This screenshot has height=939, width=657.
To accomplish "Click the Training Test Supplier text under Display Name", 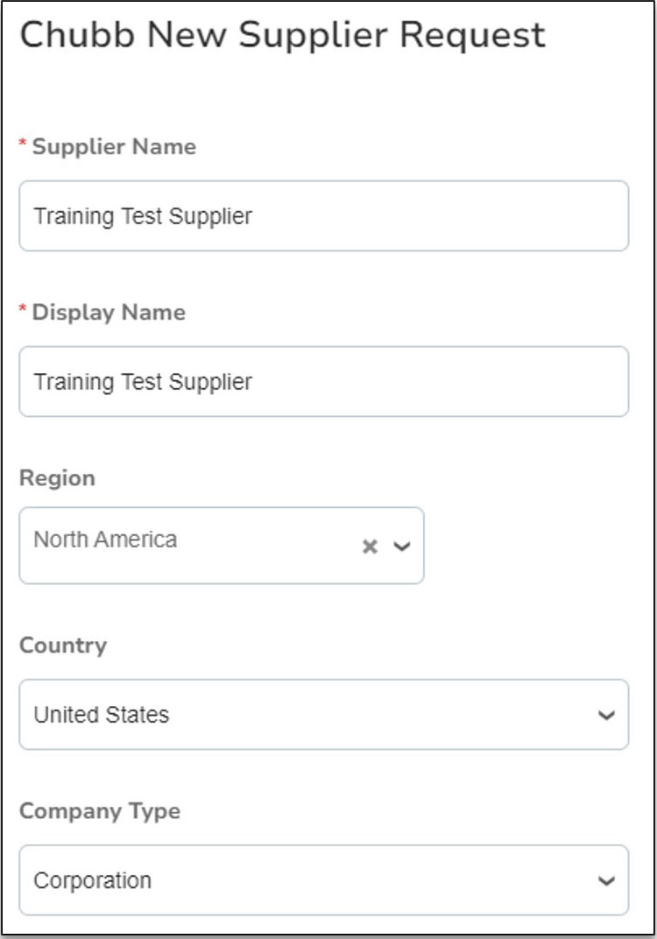I will (x=143, y=382).
